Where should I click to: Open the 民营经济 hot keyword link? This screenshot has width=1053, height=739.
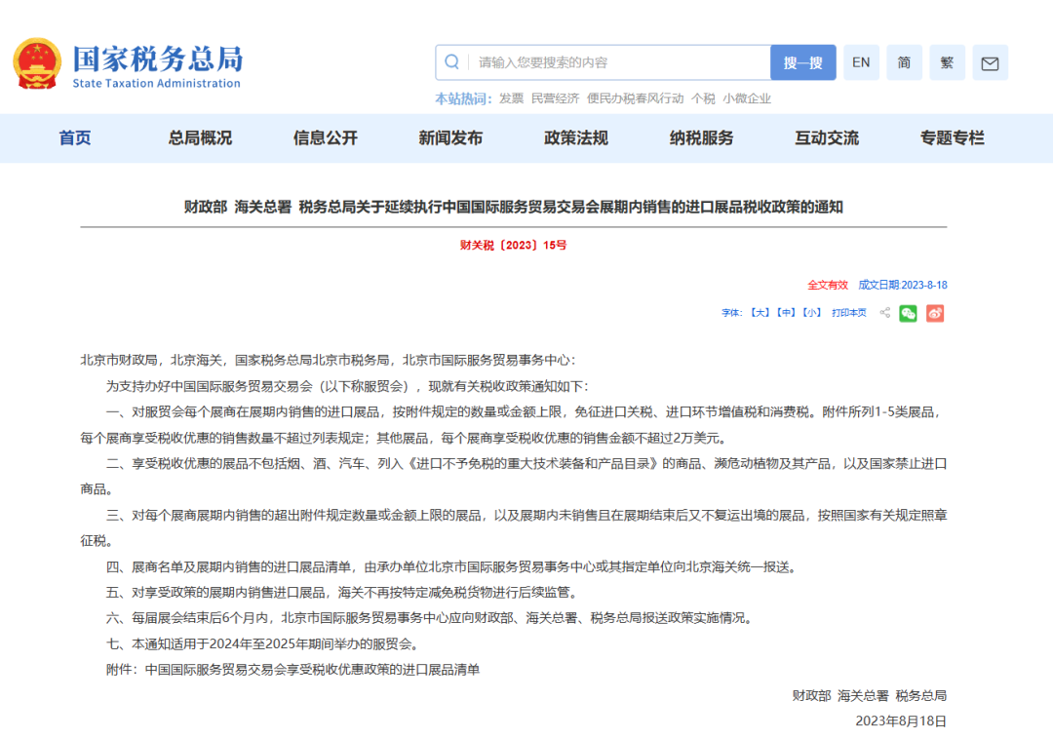click(x=555, y=98)
